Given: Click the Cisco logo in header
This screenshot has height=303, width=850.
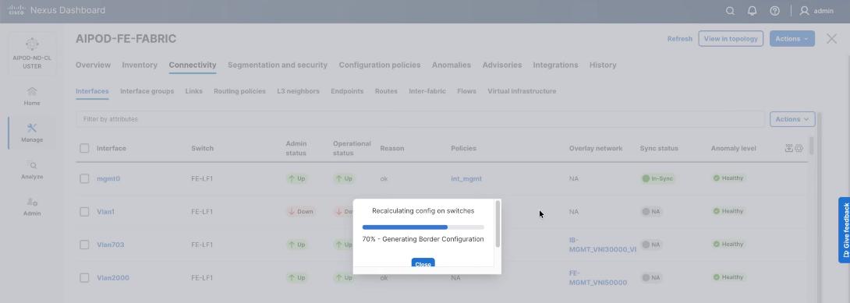Looking at the screenshot, I should click(17, 10).
